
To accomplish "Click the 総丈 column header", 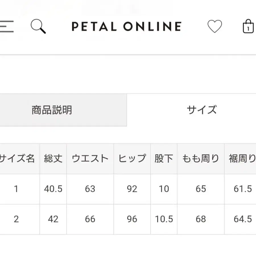I will click(x=53, y=158).
